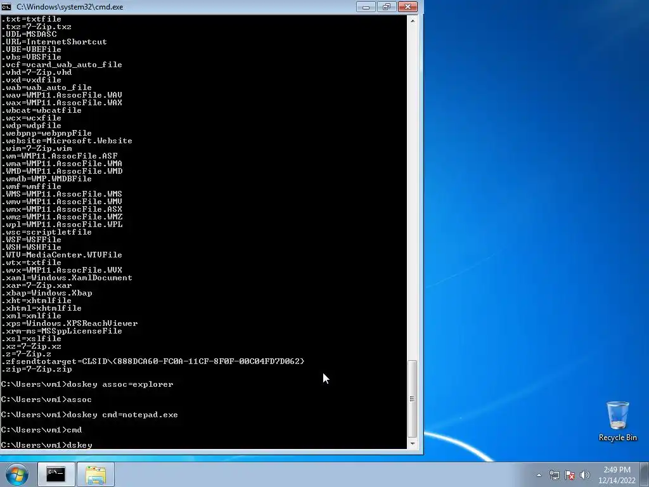Click the line .wim=7-Zip.wim

point(37,148)
